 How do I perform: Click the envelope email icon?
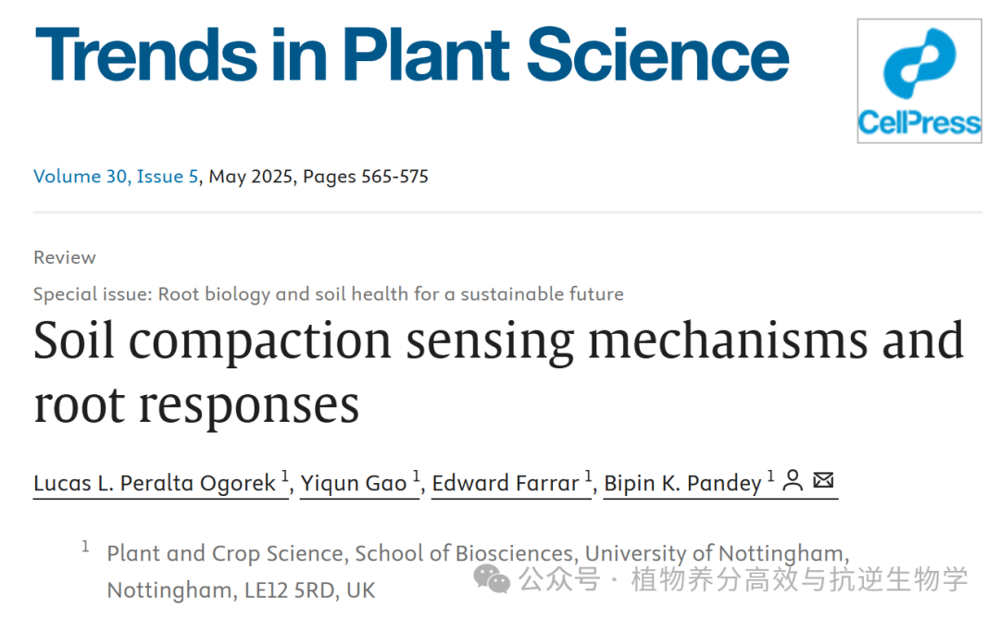pos(823,480)
